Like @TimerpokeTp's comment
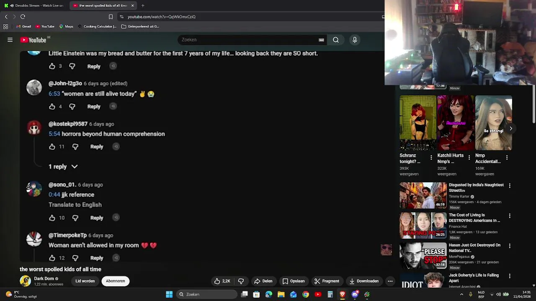 pos(52,258)
